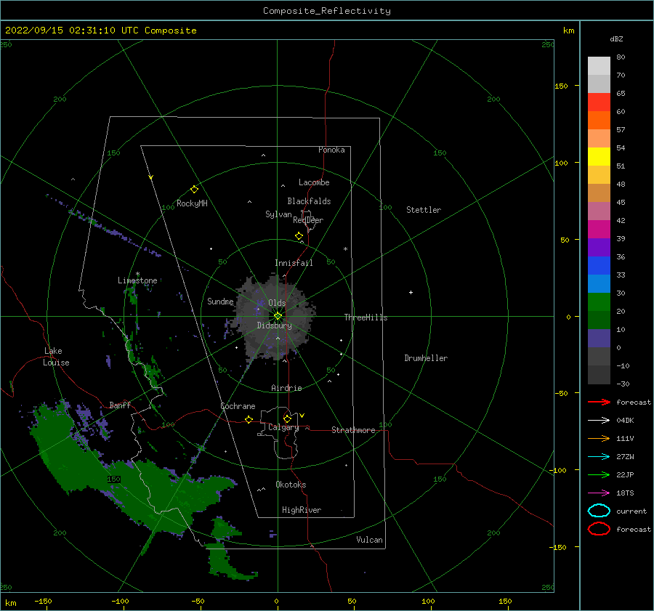Click the RedDeer city label
654x611 pixels.
[308, 220]
